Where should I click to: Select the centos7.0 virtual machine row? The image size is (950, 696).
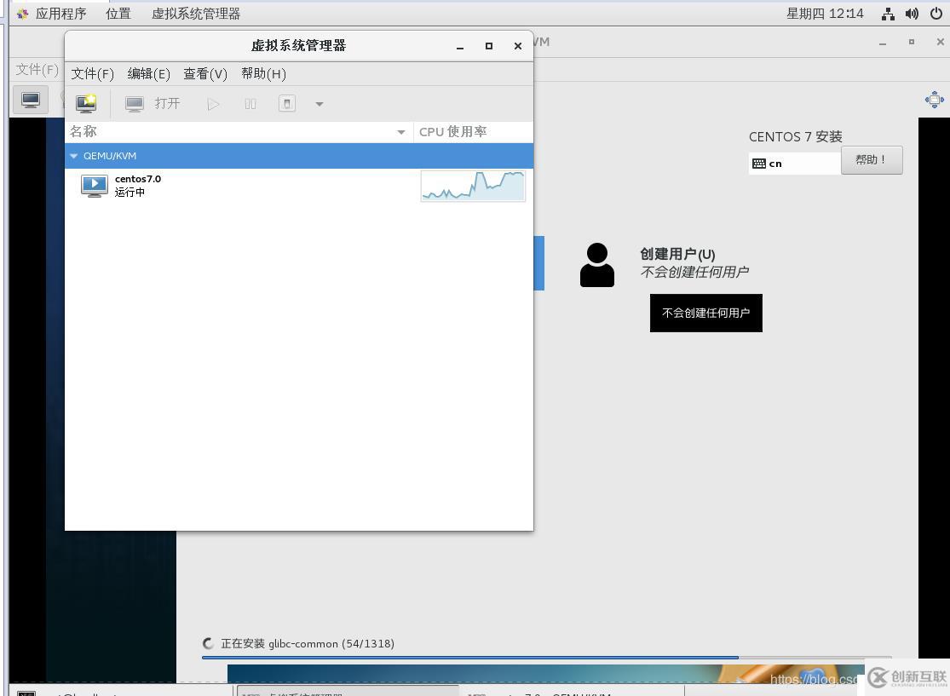point(299,186)
